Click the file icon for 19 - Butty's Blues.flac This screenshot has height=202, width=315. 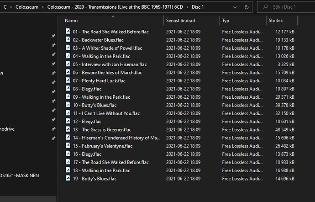(68, 178)
